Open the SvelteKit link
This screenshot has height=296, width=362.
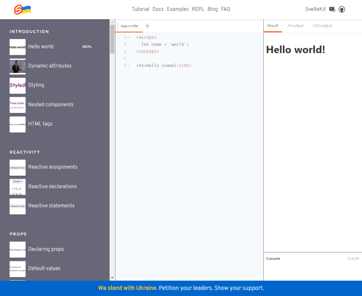tap(315, 9)
